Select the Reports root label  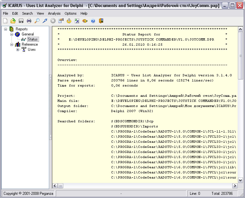tap(22, 29)
